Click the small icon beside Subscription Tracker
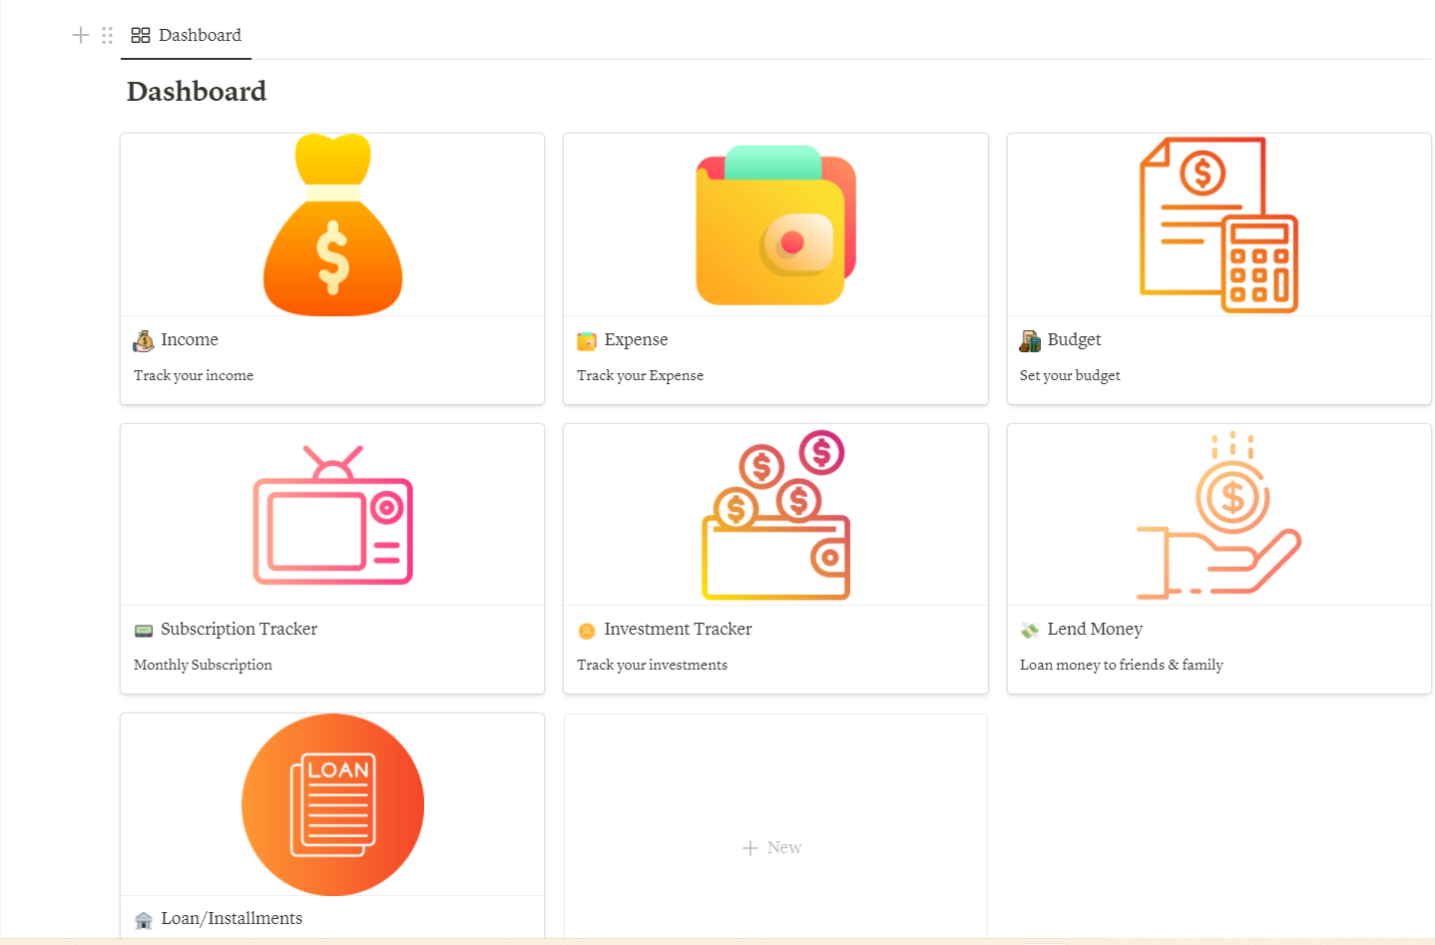This screenshot has width=1435, height=945. (x=144, y=631)
